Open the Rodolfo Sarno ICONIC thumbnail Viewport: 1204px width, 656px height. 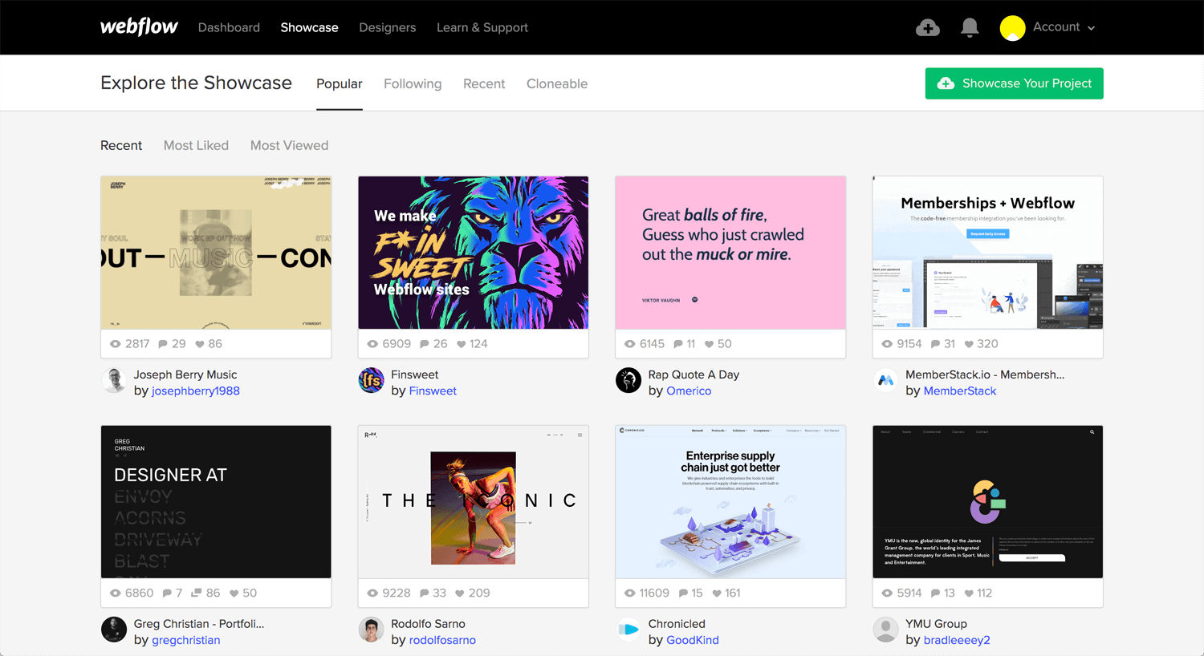(473, 502)
